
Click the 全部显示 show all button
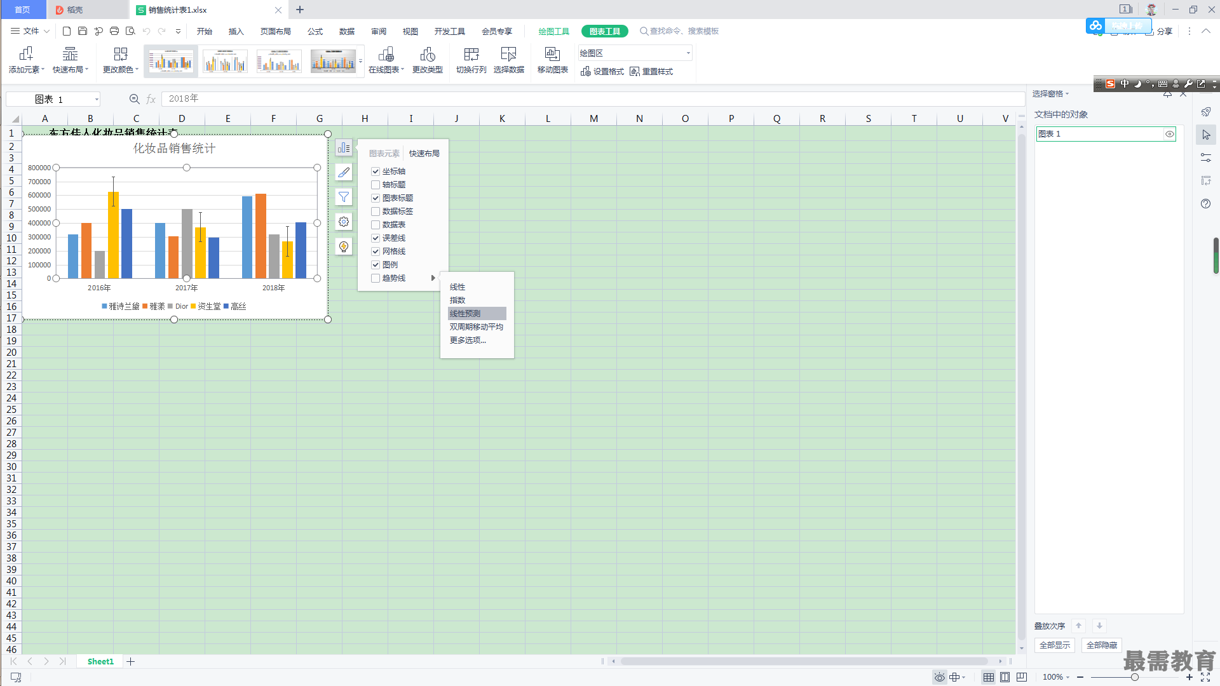point(1055,645)
